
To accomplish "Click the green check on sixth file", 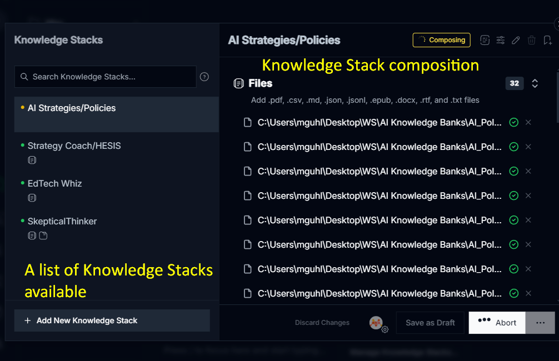I will [513, 244].
